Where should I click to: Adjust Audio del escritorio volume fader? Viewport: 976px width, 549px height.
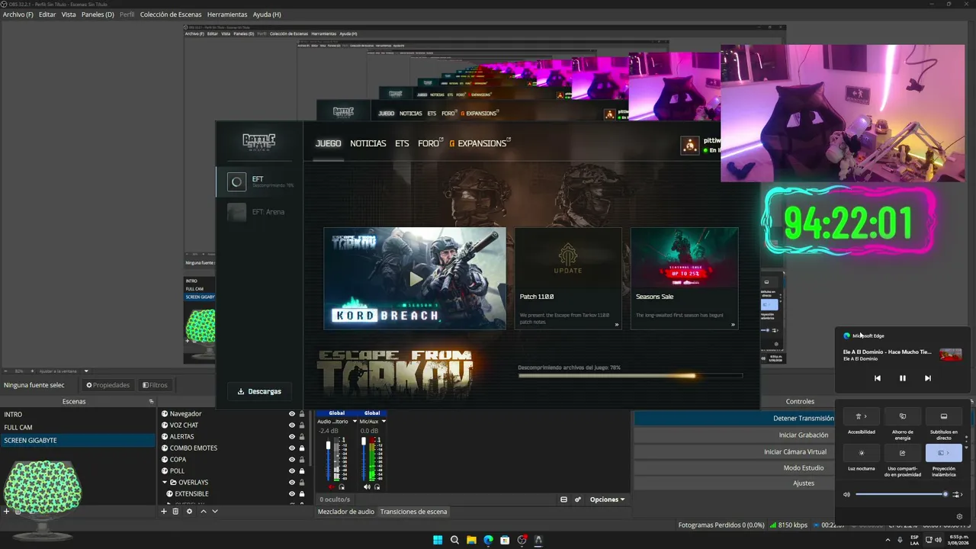pos(329,460)
